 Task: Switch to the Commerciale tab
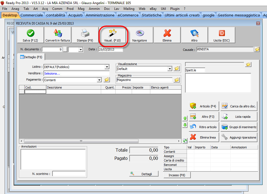(x=32, y=15)
